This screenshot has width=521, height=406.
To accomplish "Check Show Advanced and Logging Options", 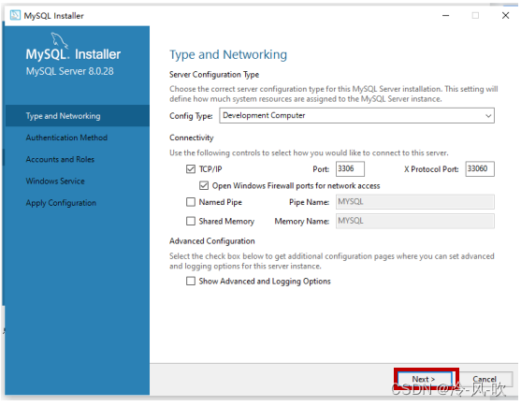I will [x=191, y=281].
